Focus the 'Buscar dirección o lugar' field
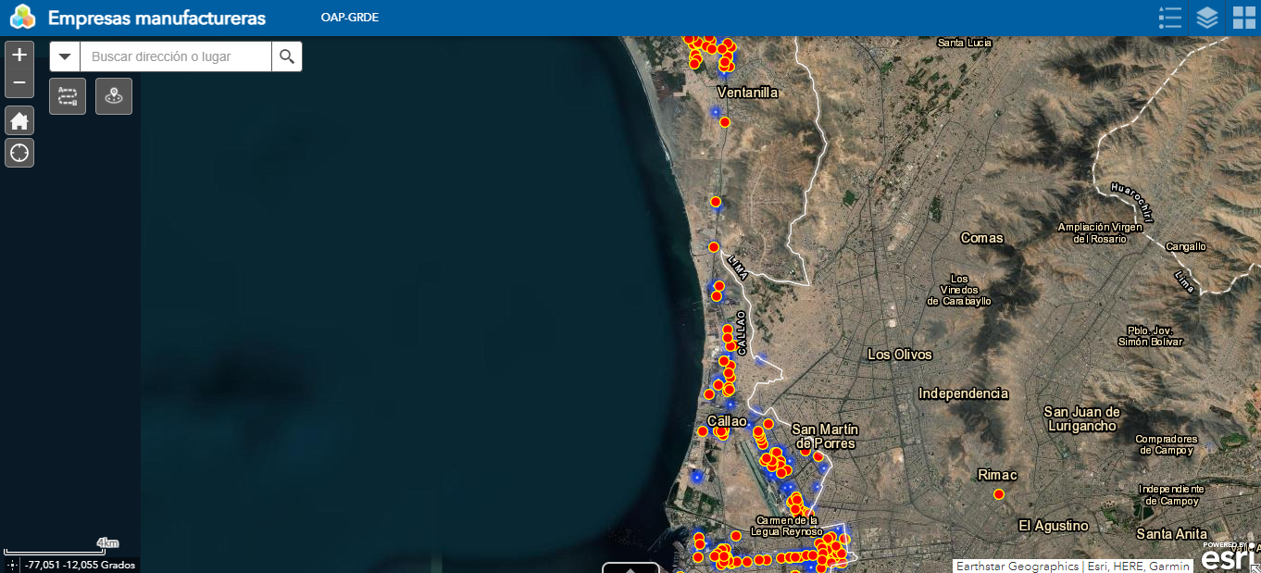The image size is (1261, 573). (176, 56)
